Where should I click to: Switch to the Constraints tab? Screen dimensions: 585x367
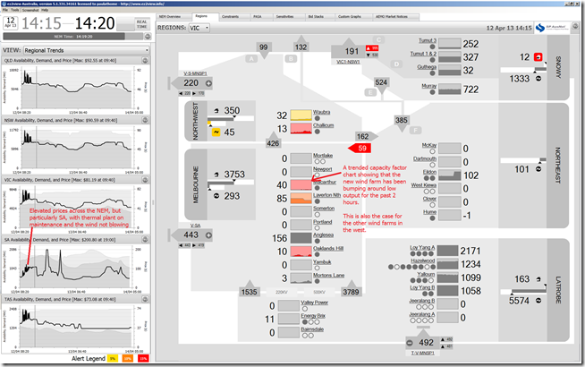(230, 17)
